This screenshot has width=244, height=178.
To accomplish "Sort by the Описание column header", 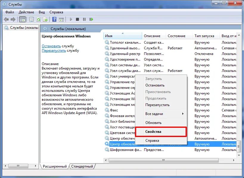I will click(x=154, y=36).
